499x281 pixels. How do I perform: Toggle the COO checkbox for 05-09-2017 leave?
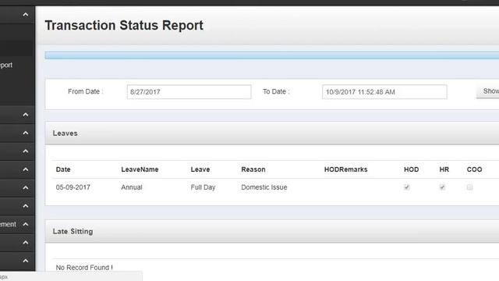pyautogui.click(x=469, y=187)
